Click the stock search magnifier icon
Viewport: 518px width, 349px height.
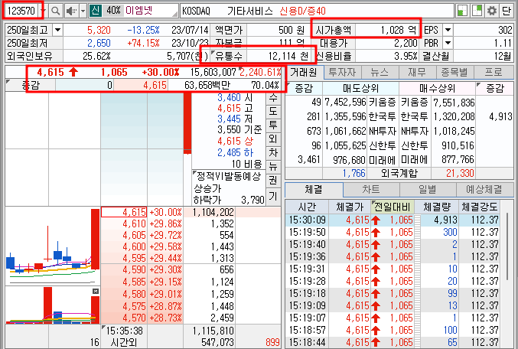[x=56, y=11]
